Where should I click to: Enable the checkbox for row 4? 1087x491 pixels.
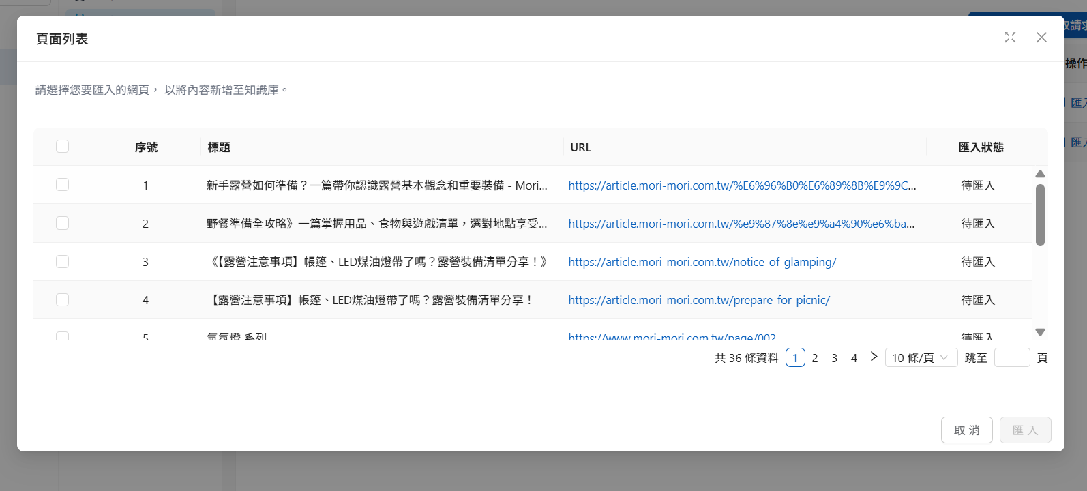click(x=63, y=299)
